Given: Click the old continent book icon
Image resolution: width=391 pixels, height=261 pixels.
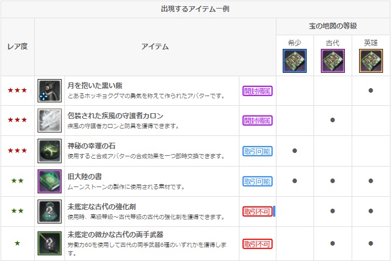Looking at the screenshot, I should pos(50,181).
